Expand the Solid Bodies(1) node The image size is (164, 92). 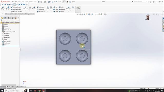[1, 30]
